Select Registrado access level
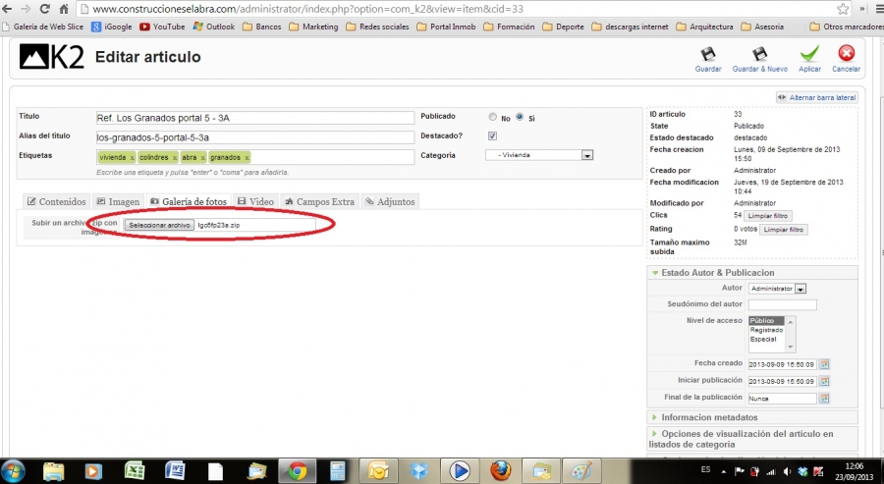The image size is (884, 484). point(766,330)
